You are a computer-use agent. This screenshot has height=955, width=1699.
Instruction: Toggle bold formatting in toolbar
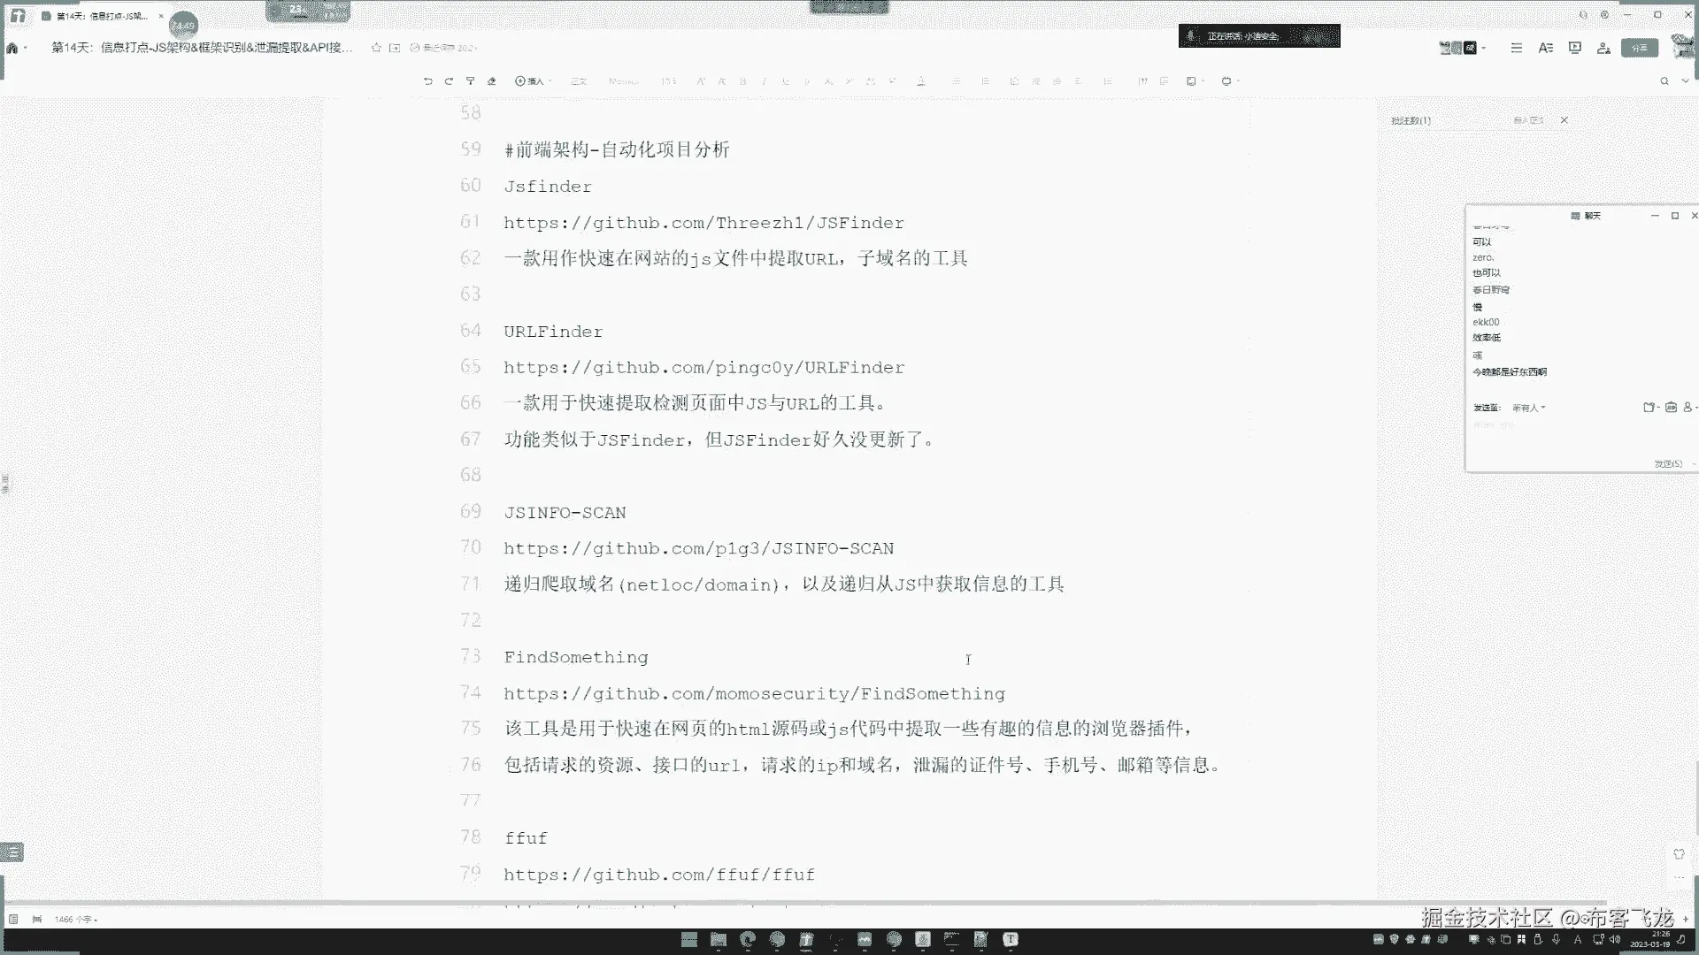pyautogui.click(x=742, y=81)
